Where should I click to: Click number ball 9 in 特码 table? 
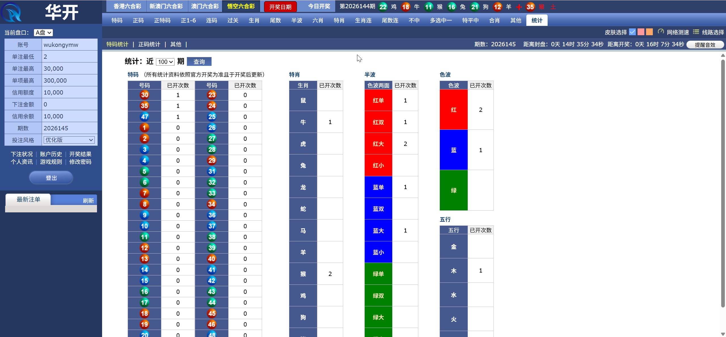[144, 215]
